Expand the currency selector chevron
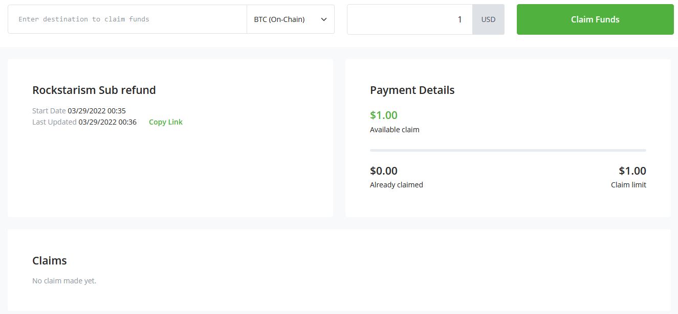This screenshot has width=678, height=314. pos(323,19)
